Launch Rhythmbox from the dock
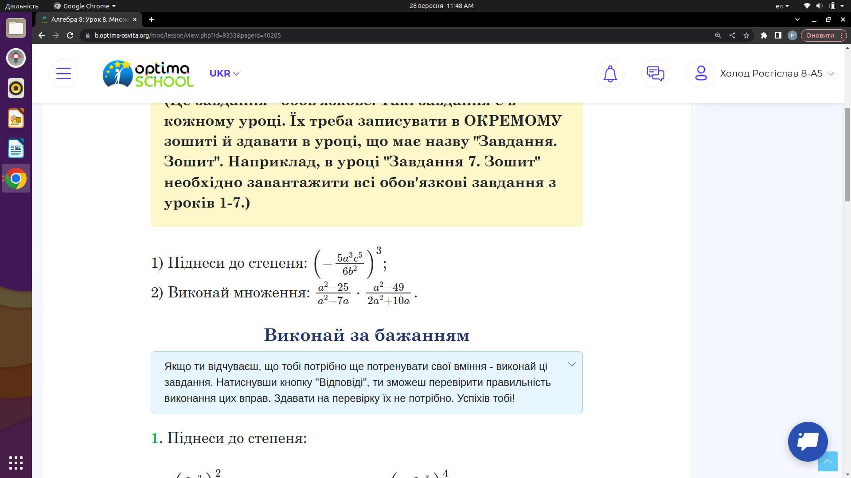Screen dimensions: 851x478 click(16, 88)
